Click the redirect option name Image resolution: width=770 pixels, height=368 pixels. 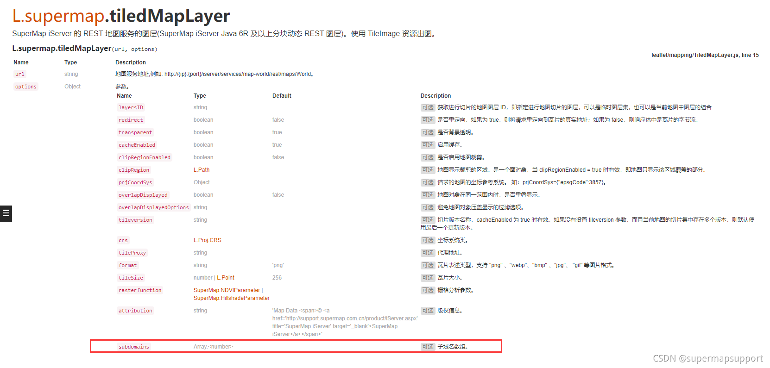[131, 120]
